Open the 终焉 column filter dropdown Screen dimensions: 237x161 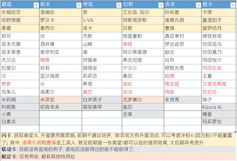[119, 5]
